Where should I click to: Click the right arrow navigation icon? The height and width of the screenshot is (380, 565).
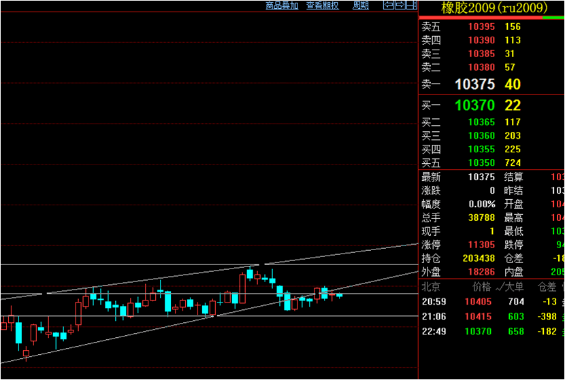pyautogui.click(x=400, y=5)
